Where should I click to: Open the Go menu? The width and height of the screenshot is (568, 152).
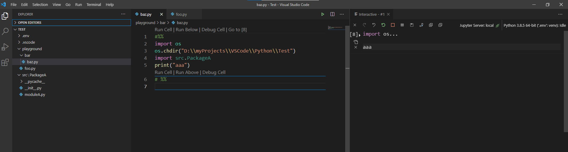(x=68, y=4)
